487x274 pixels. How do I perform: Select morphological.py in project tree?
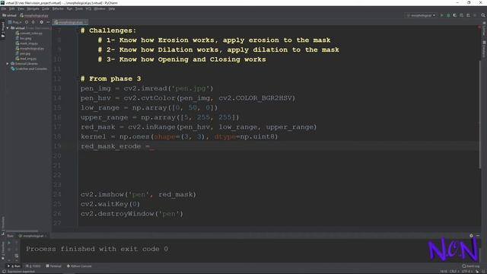point(30,49)
